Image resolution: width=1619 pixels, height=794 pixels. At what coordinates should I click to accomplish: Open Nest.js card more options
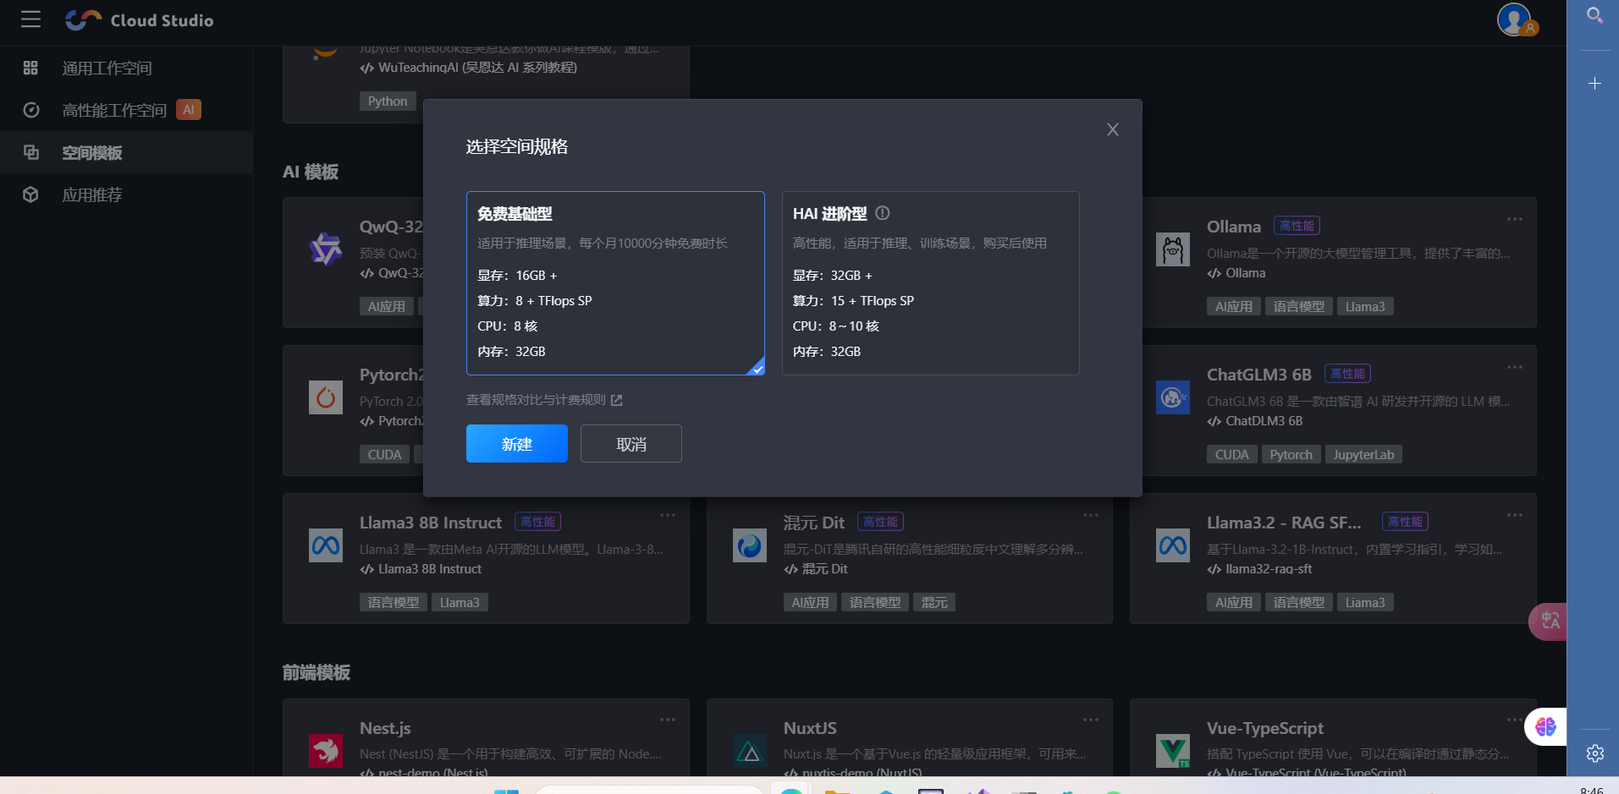(x=667, y=720)
